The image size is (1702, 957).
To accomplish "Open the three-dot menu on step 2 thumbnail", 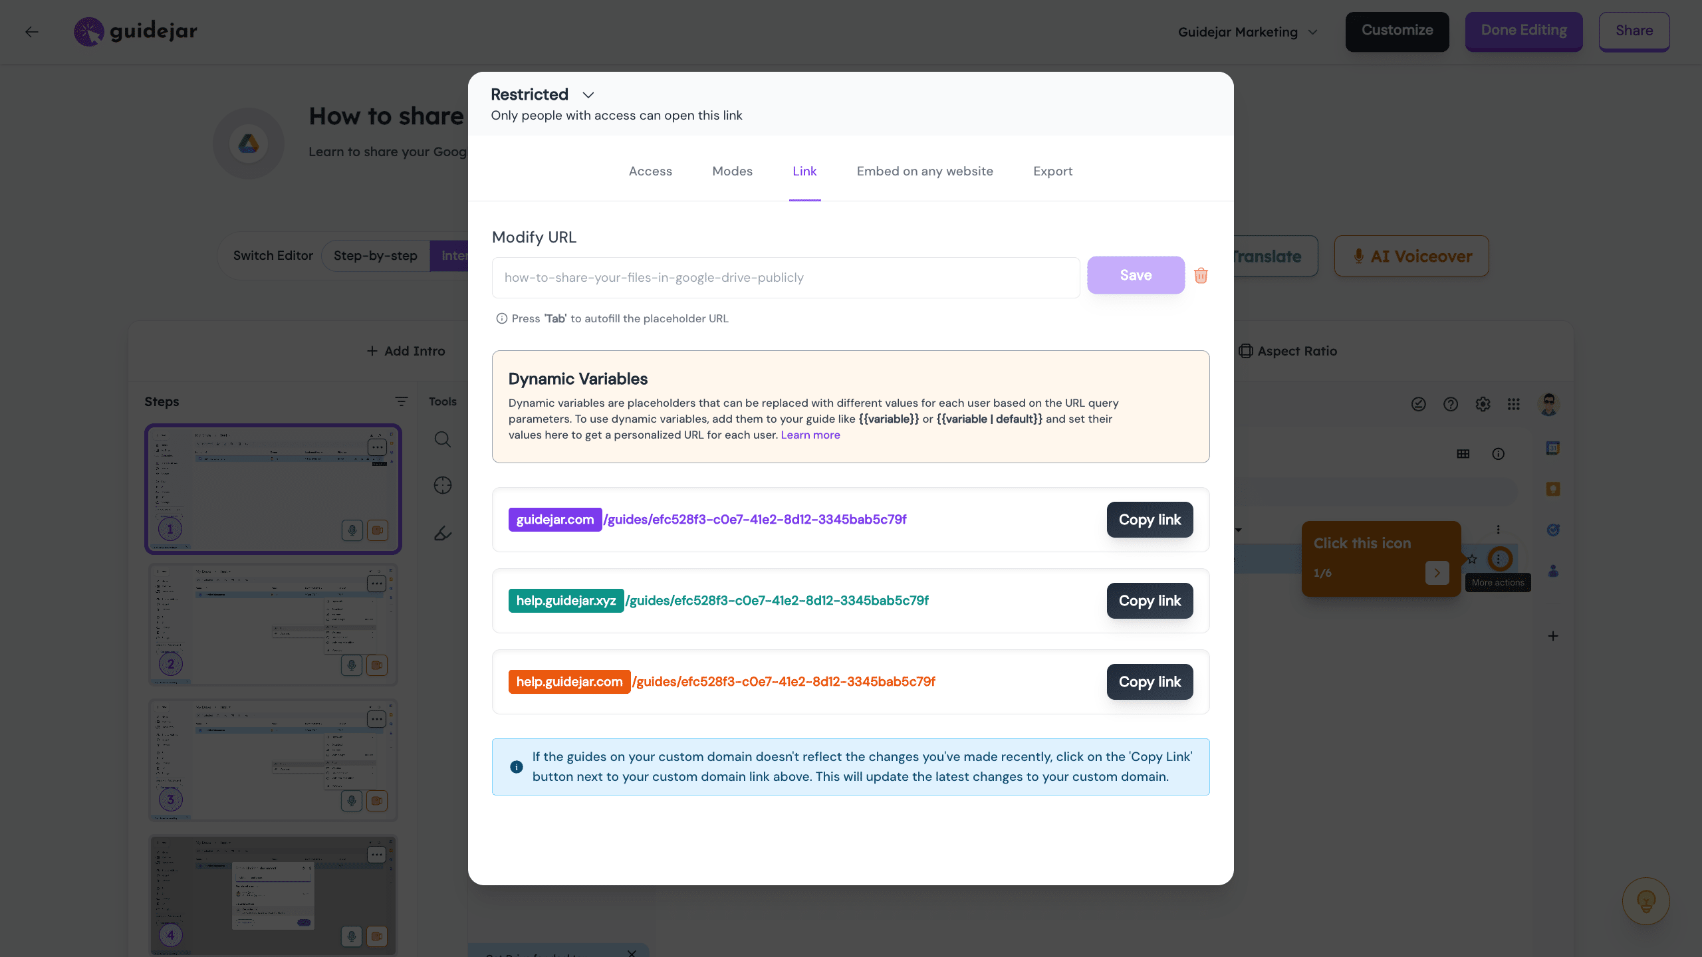I will coord(376,584).
